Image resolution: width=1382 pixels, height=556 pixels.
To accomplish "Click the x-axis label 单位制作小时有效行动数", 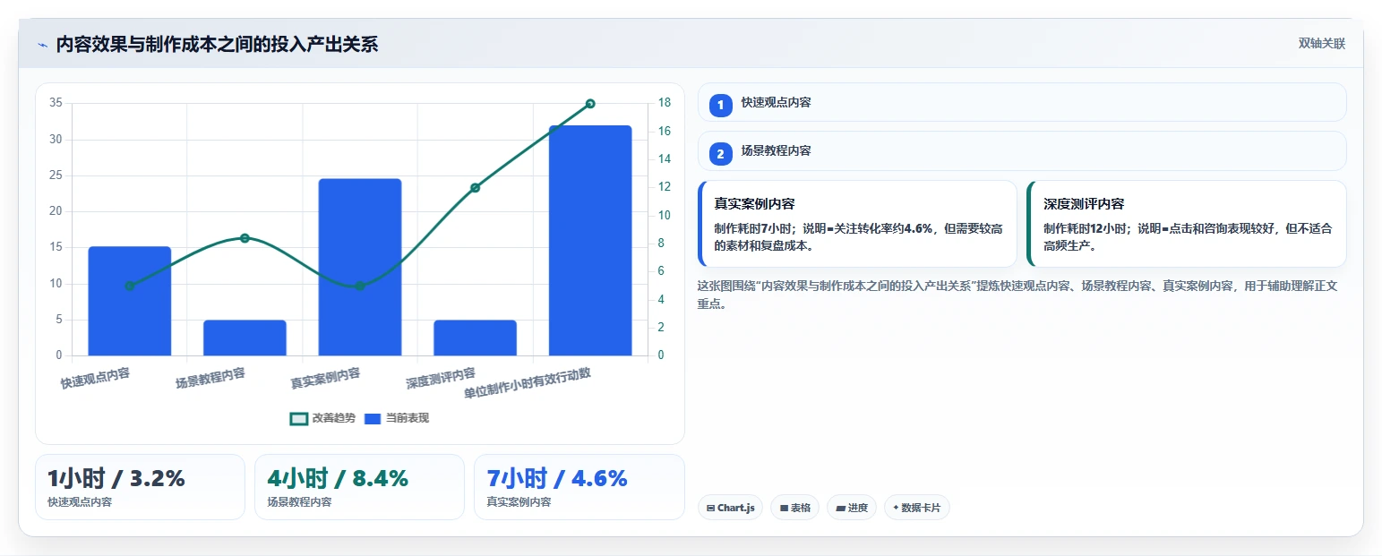I will [x=528, y=384].
